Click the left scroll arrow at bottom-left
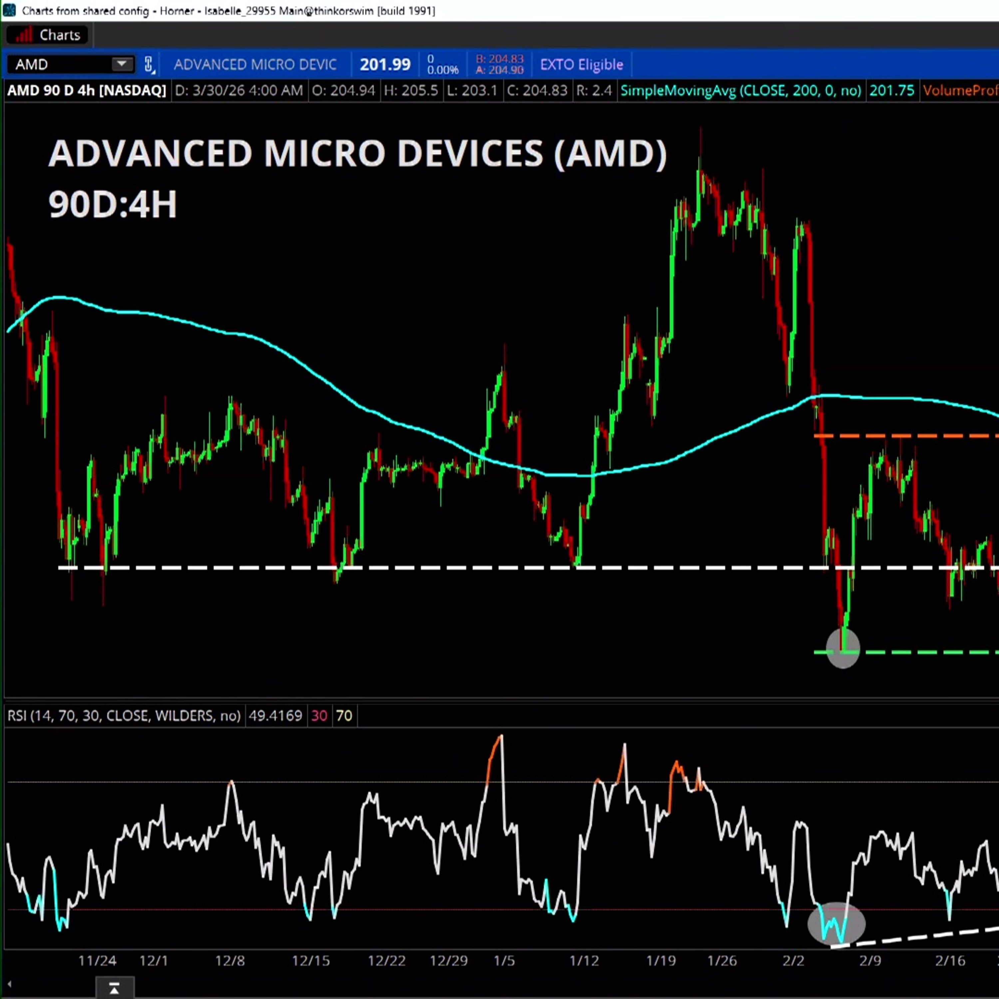This screenshot has width=999, height=999. pos(9,984)
